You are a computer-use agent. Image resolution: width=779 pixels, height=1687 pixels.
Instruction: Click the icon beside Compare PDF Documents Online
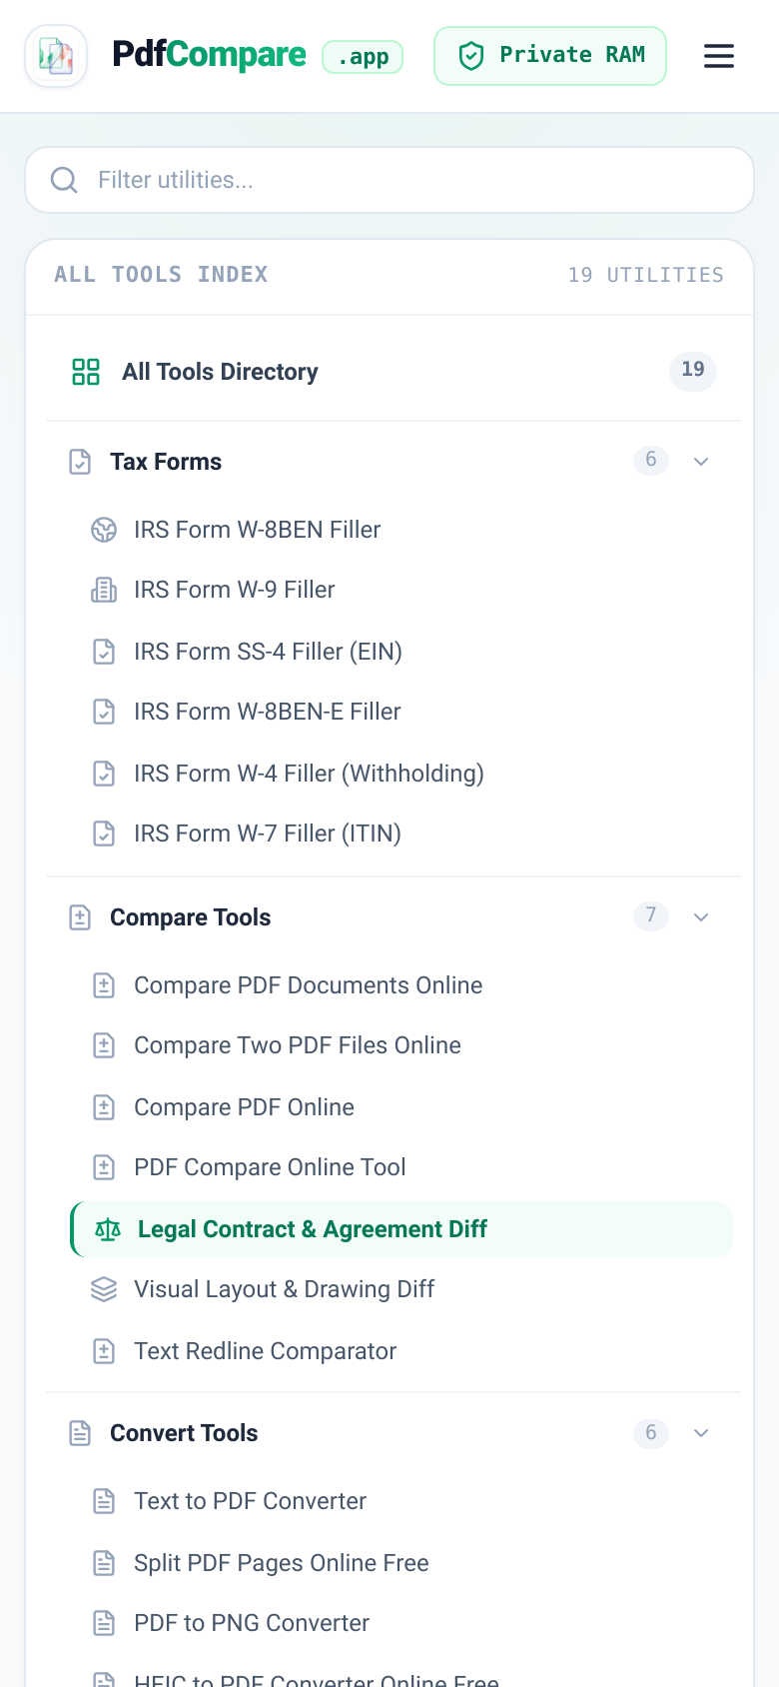point(104,985)
